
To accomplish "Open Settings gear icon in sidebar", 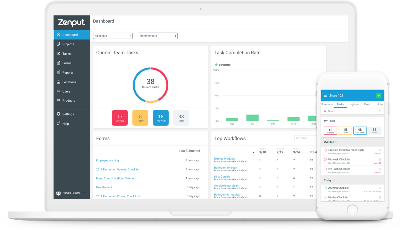I will pos(58,114).
